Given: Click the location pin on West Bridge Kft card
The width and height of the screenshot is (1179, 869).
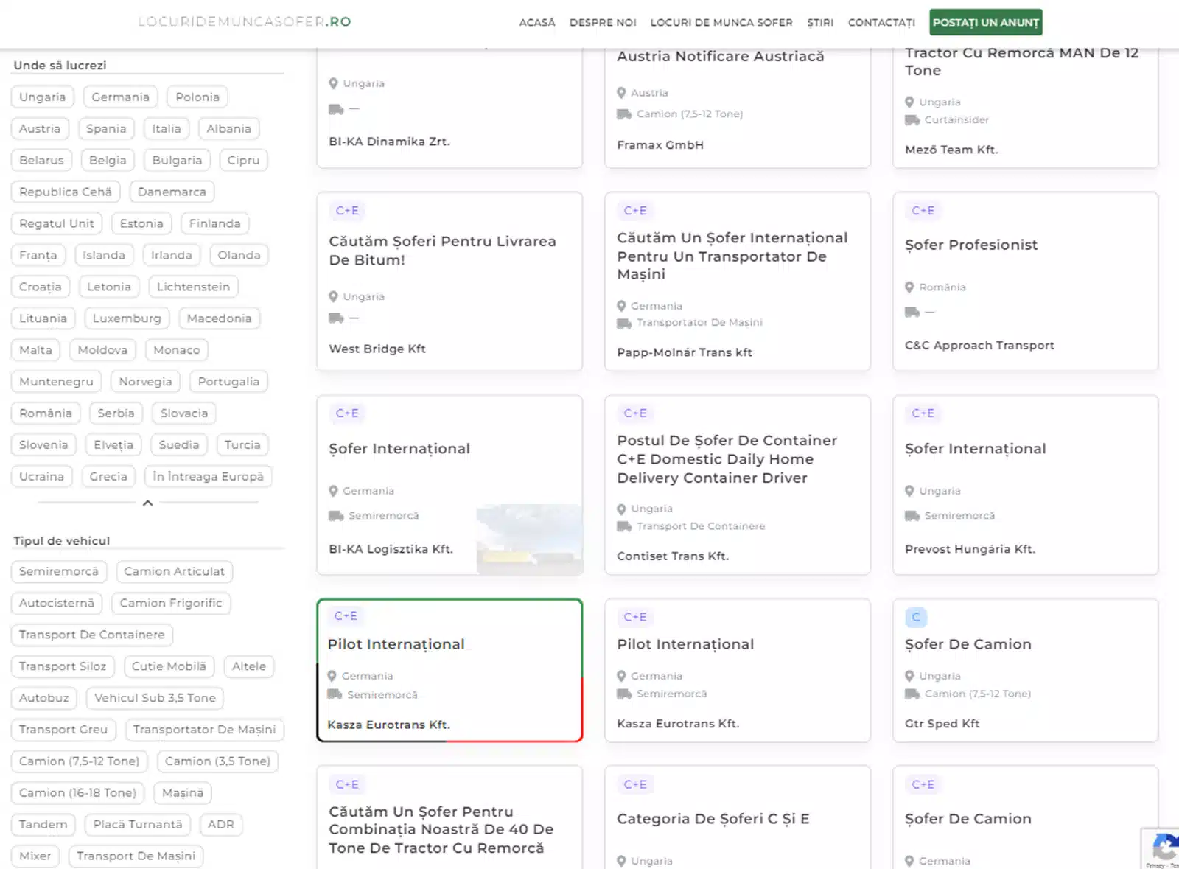Looking at the screenshot, I should pos(333,297).
